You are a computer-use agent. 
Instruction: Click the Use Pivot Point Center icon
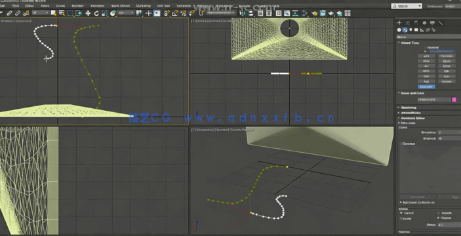[x=140, y=13]
